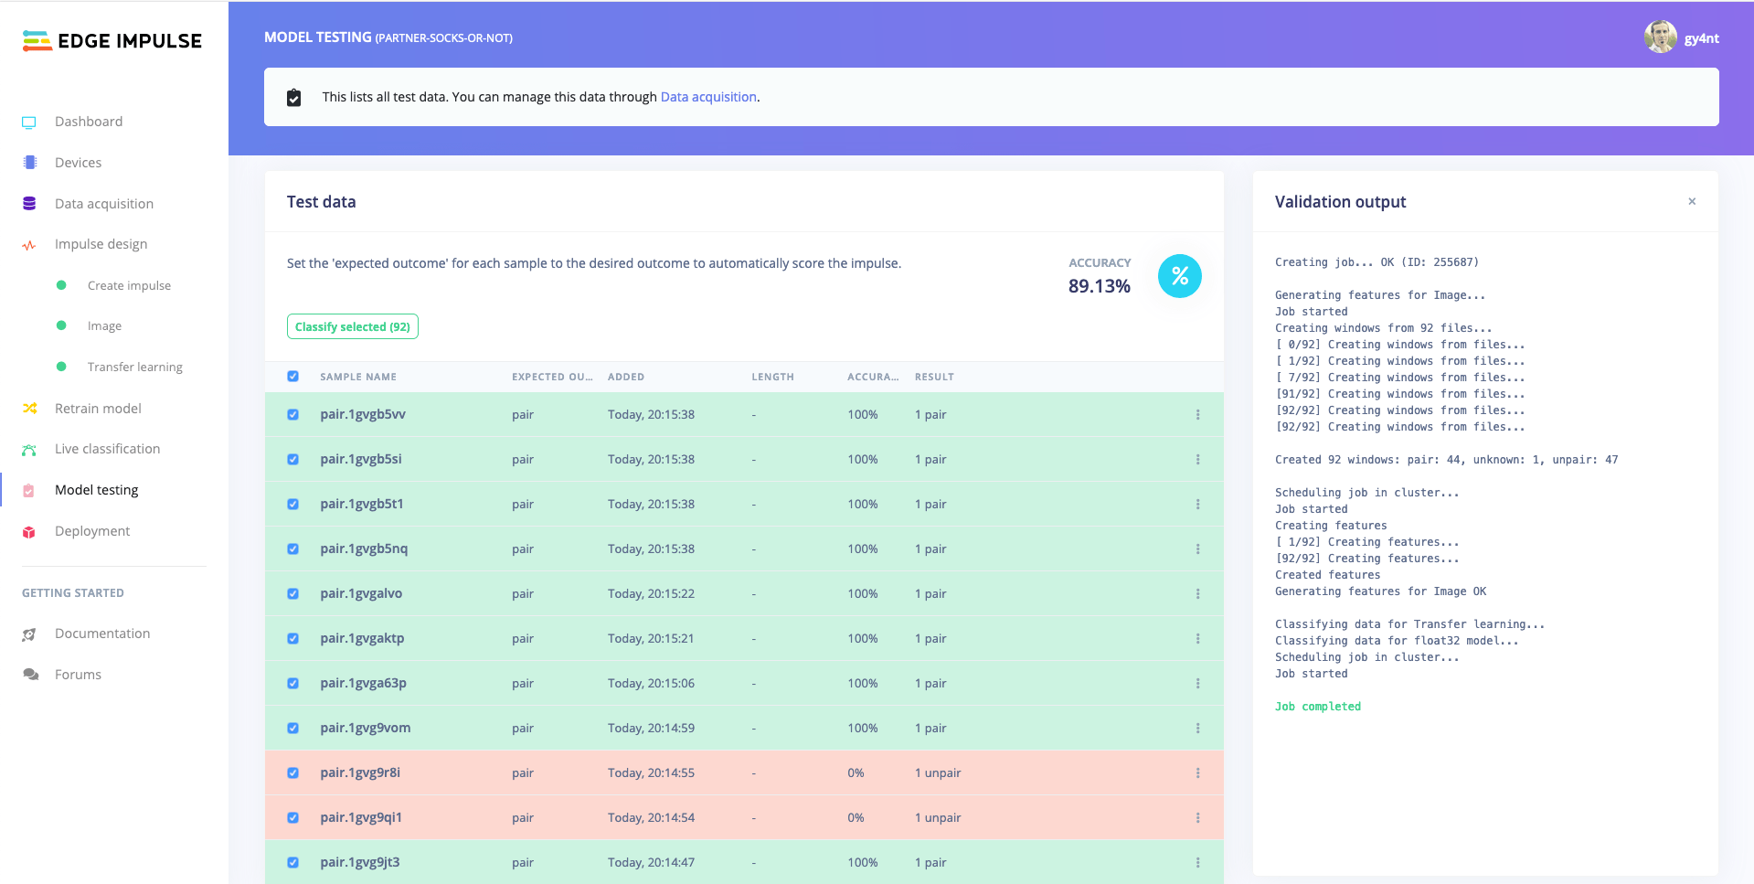Open Create impulse in the sidebar

129,286
